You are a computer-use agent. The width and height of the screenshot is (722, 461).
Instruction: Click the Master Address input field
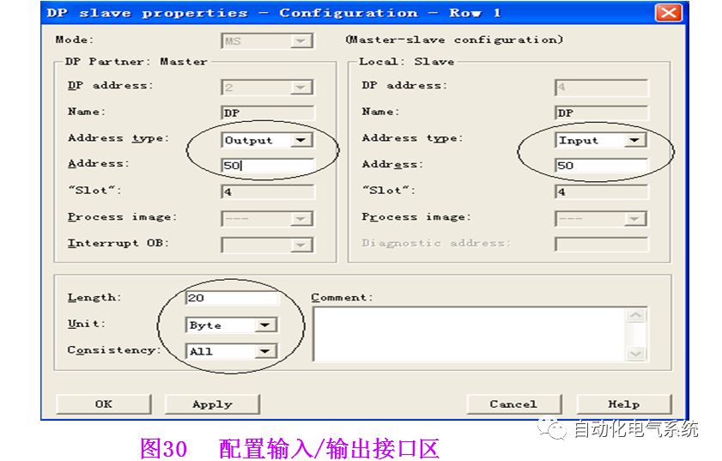pos(268,165)
